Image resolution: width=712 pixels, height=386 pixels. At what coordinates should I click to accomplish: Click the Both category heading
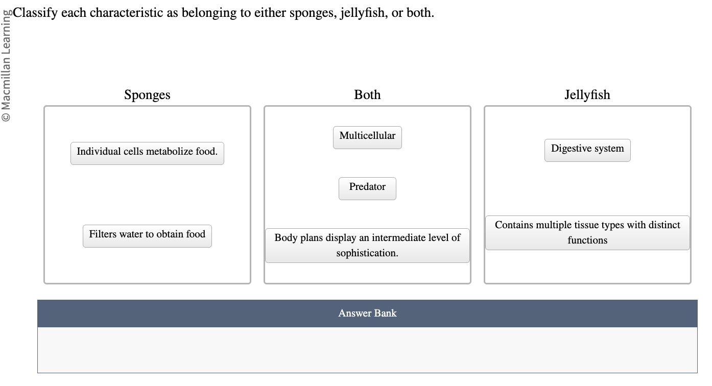coord(367,95)
